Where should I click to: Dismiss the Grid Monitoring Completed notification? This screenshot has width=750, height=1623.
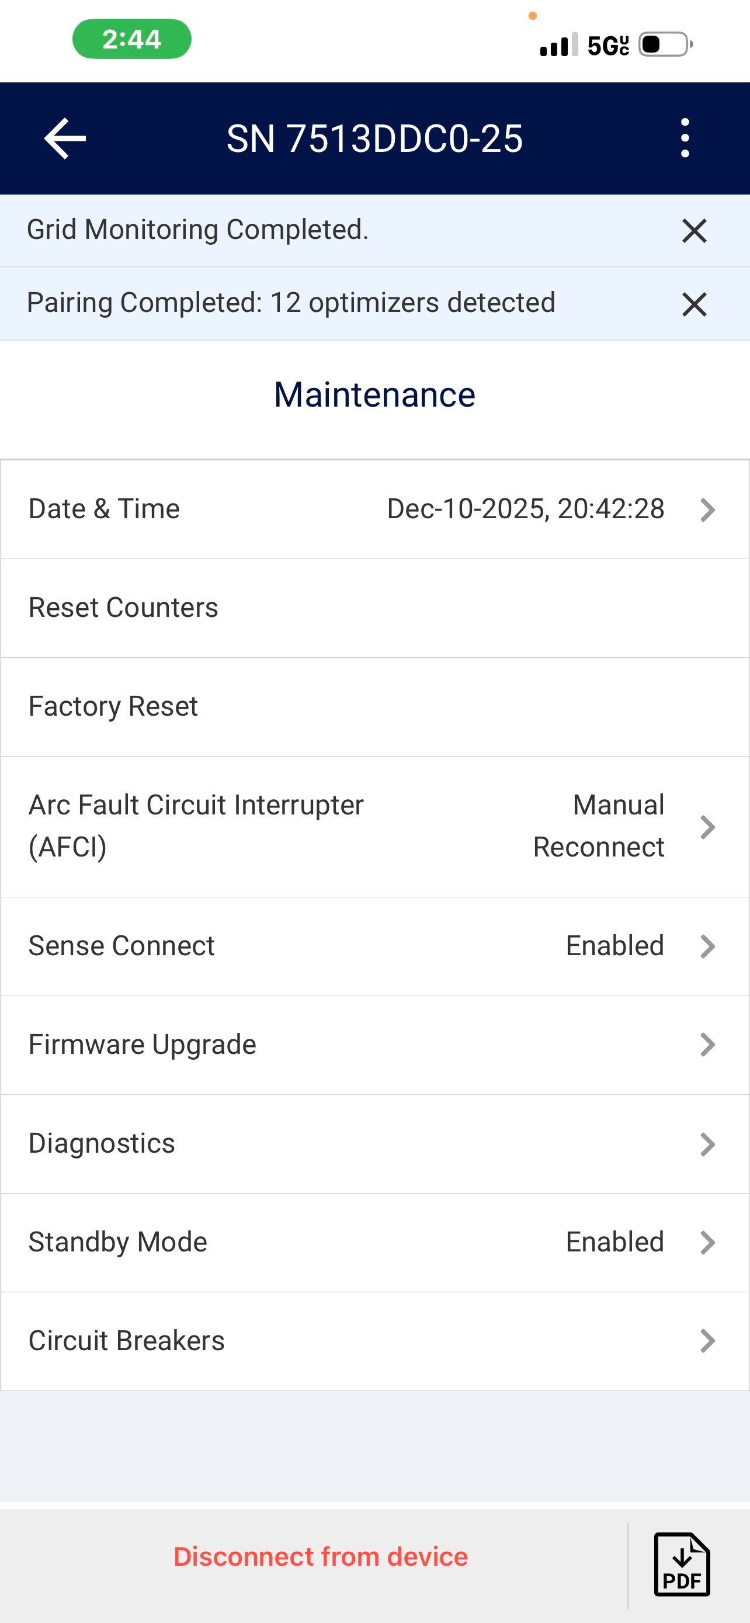pyautogui.click(x=694, y=231)
